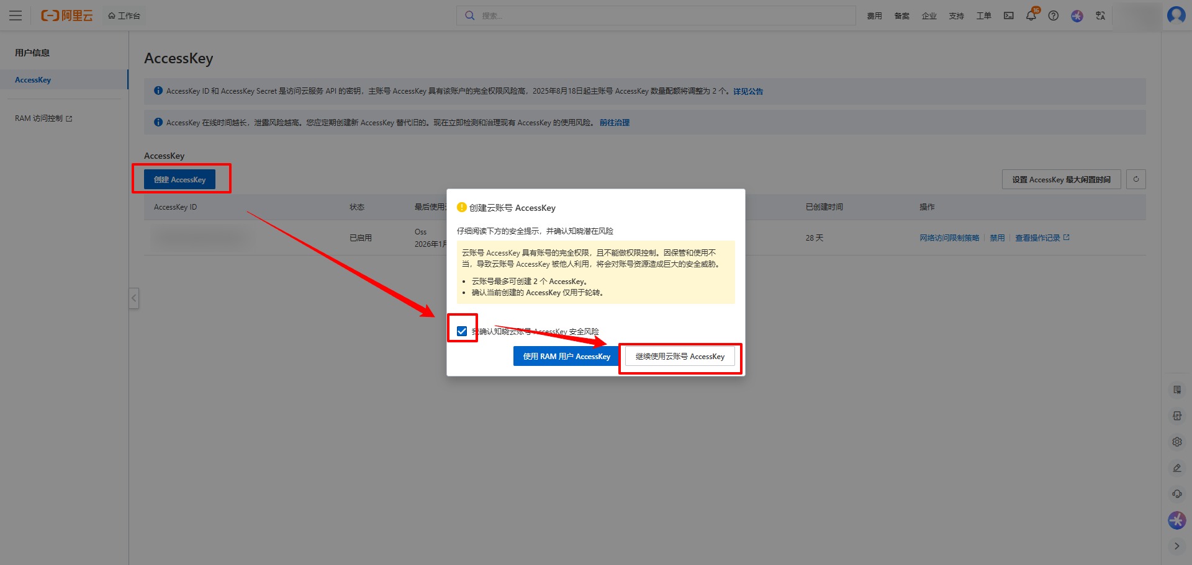Focus the top search box
1192x565 pixels.
click(656, 16)
